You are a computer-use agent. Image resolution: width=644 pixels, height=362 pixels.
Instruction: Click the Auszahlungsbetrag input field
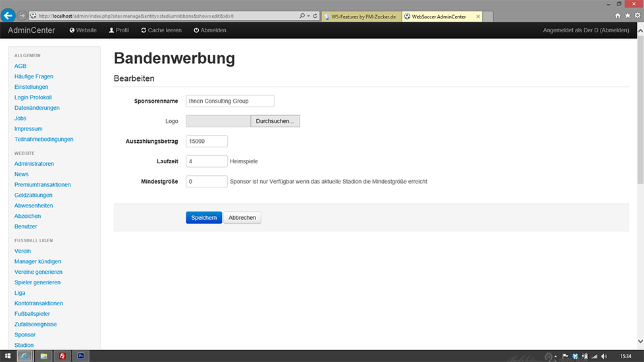pos(207,141)
